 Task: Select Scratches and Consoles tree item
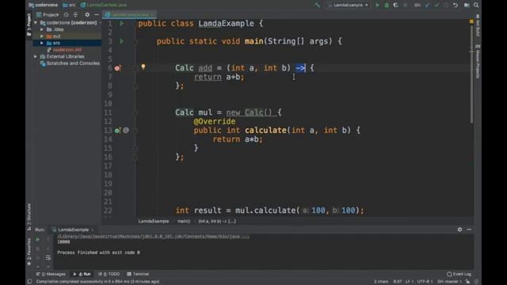tap(70, 63)
